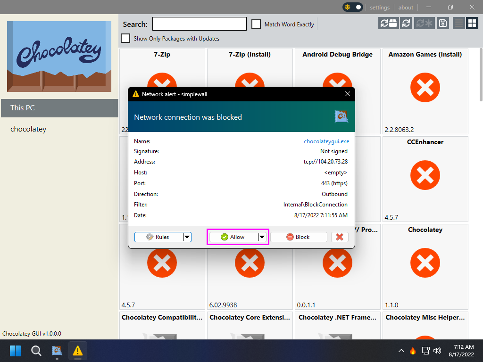Click the Chocolatey logo image
Image resolution: width=483 pixels, height=362 pixels.
[59, 57]
